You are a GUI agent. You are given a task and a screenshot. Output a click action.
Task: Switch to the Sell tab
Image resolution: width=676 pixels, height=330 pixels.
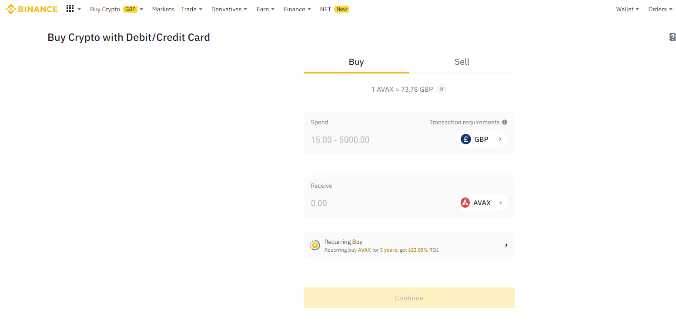[462, 62]
